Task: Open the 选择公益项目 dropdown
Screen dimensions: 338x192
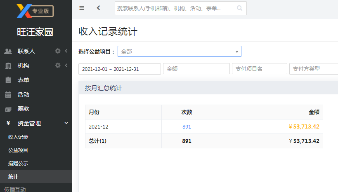Action: click(180, 52)
